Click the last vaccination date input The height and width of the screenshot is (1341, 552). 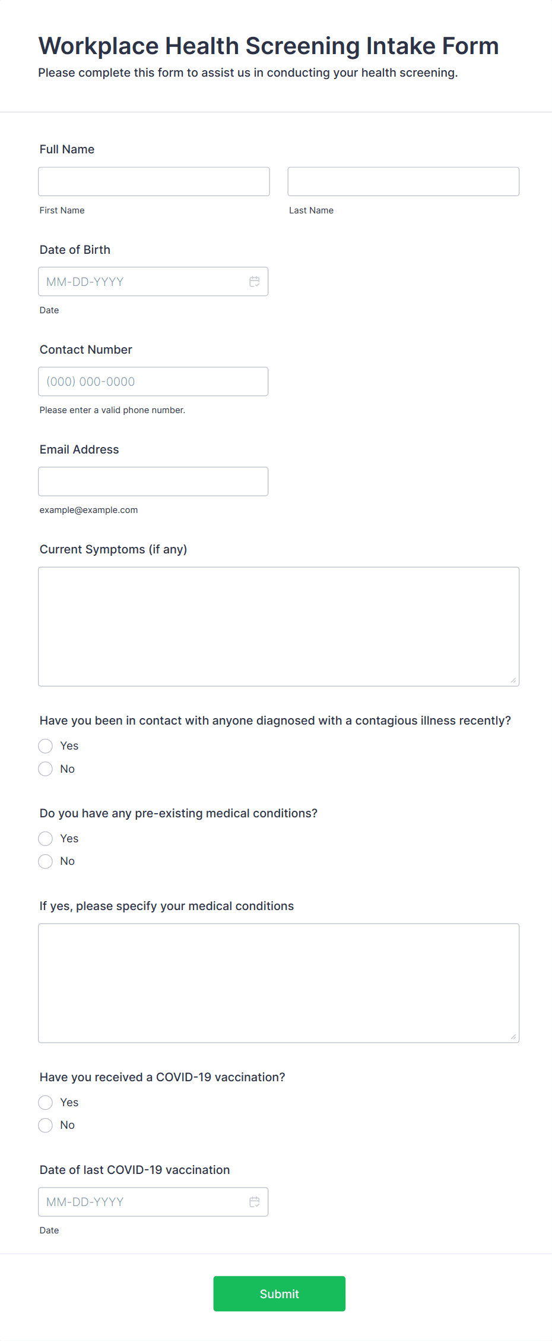[x=137, y=1201]
